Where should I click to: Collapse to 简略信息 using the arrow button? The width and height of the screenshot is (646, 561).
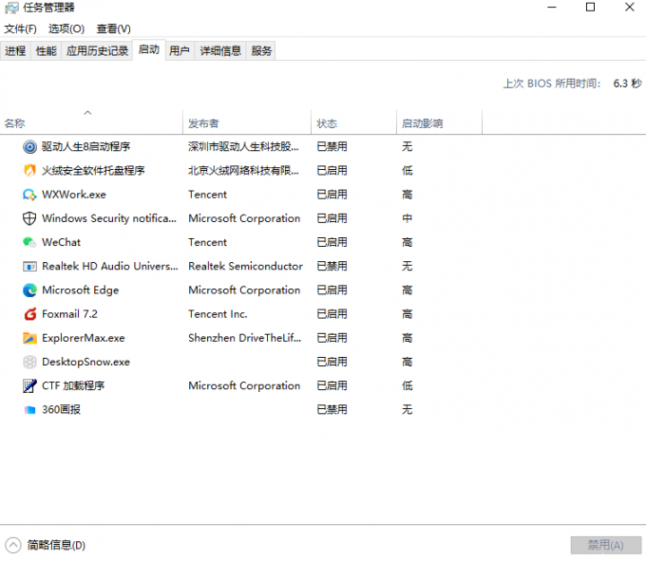point(12,546)
